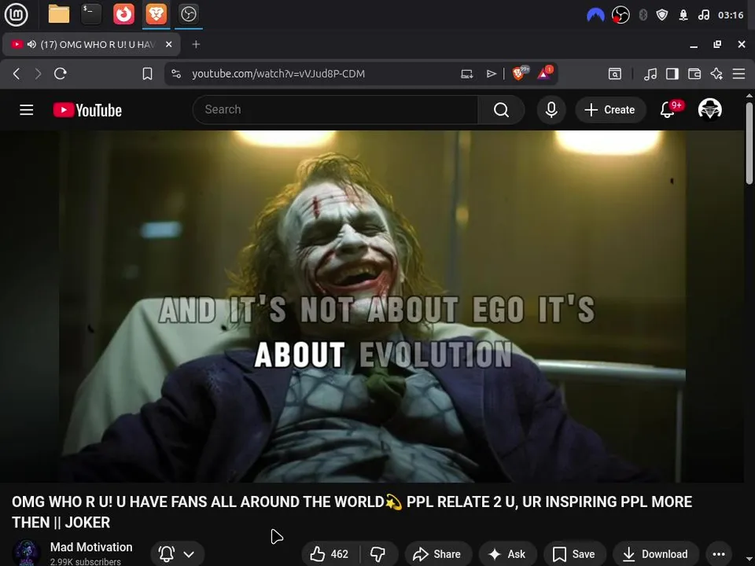Toggle the browser sidebar panel

click(672, 74)
